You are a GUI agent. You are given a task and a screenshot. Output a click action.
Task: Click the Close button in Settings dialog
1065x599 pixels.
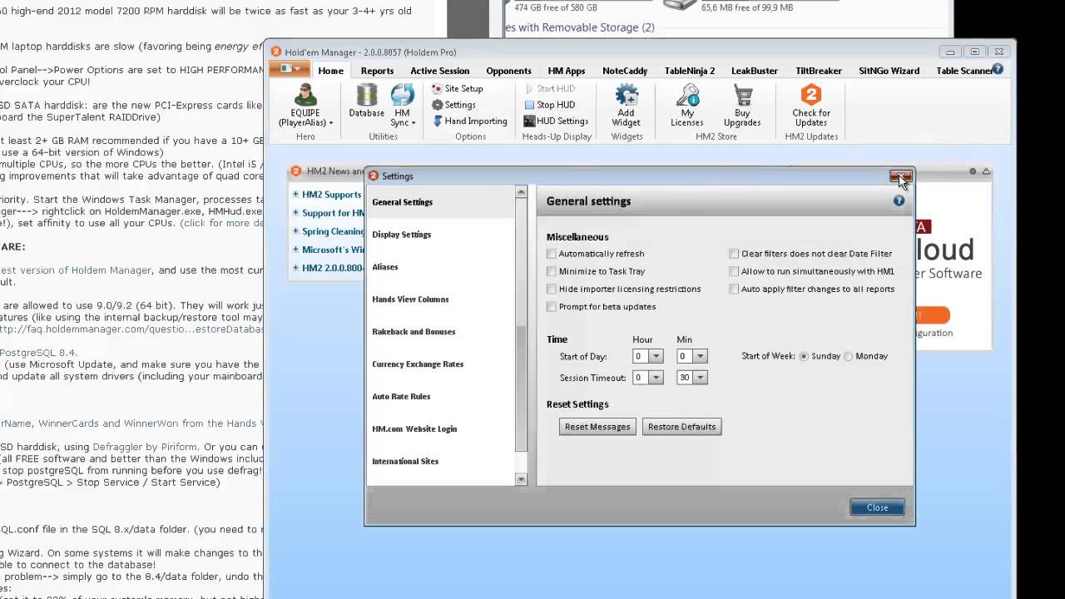pyautogui.click(x=877, y=507)
